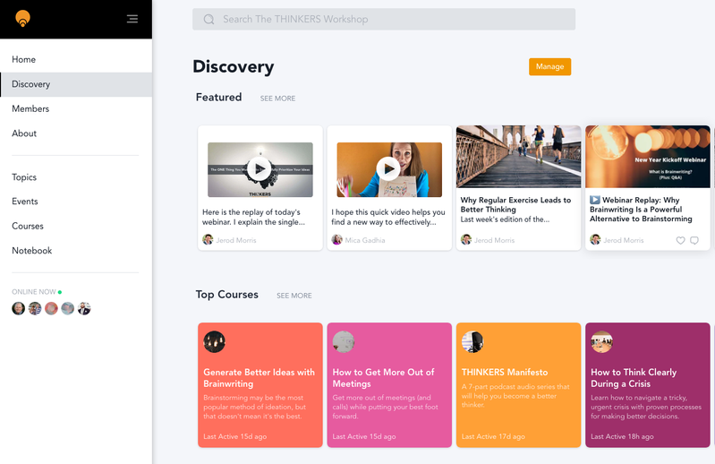
Task: Click the ONLINE NOW label
Action: click(34, 292)
